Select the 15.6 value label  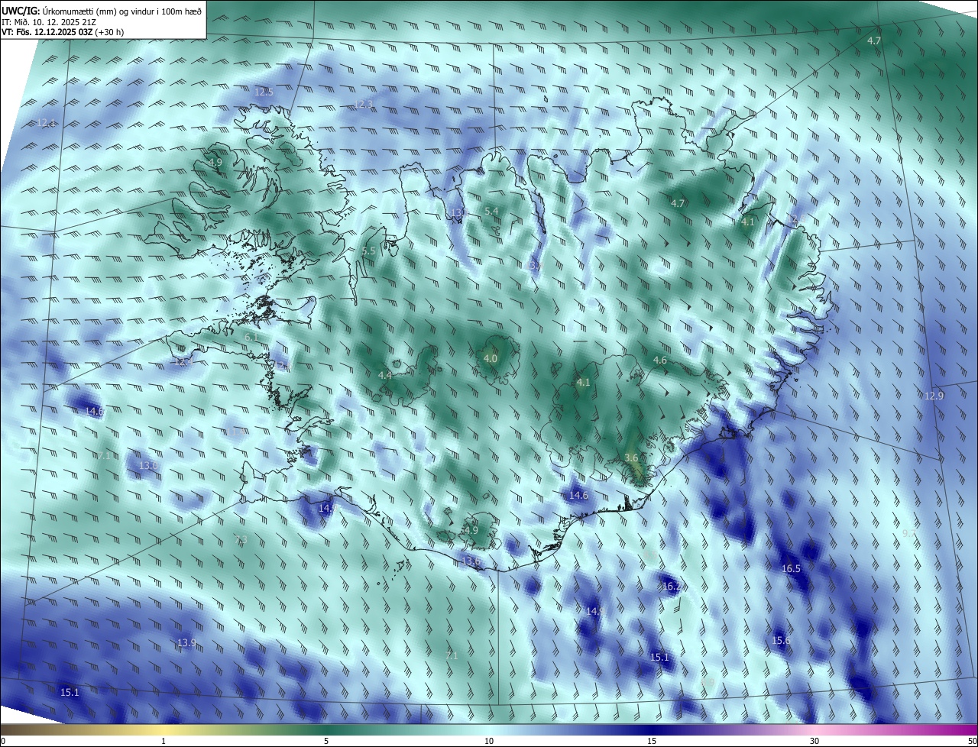click(x=781, y=641)
